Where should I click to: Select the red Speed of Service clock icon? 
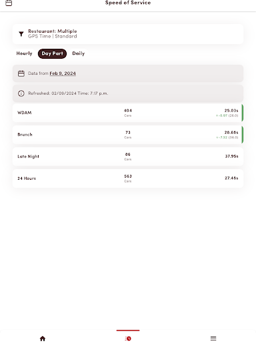click(x=128, y=339)
